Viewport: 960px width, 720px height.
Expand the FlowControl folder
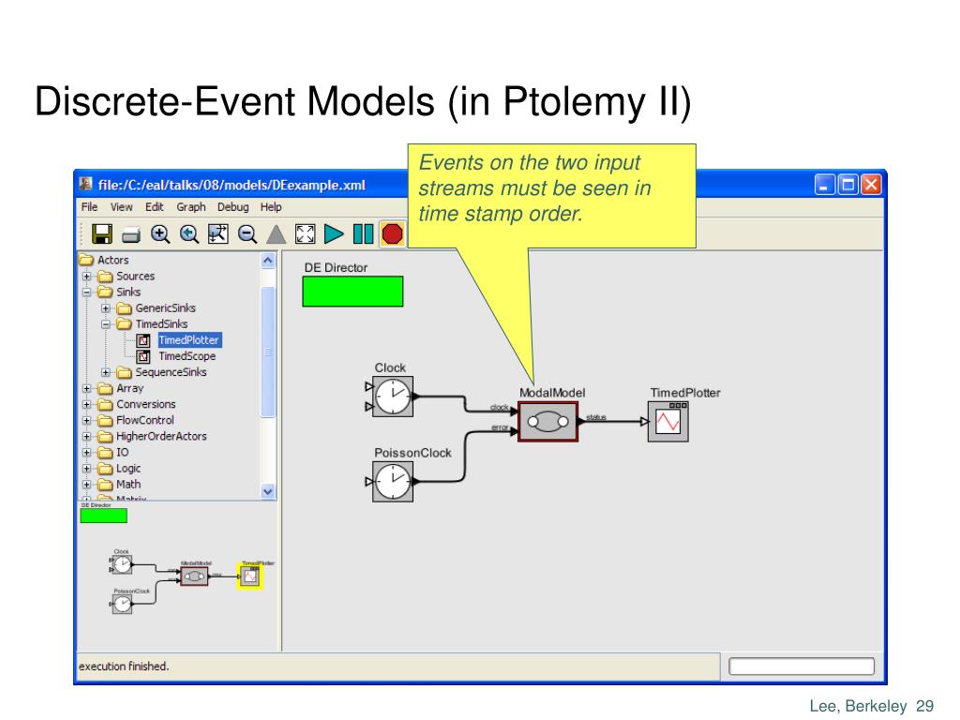[x=87, y=420]
